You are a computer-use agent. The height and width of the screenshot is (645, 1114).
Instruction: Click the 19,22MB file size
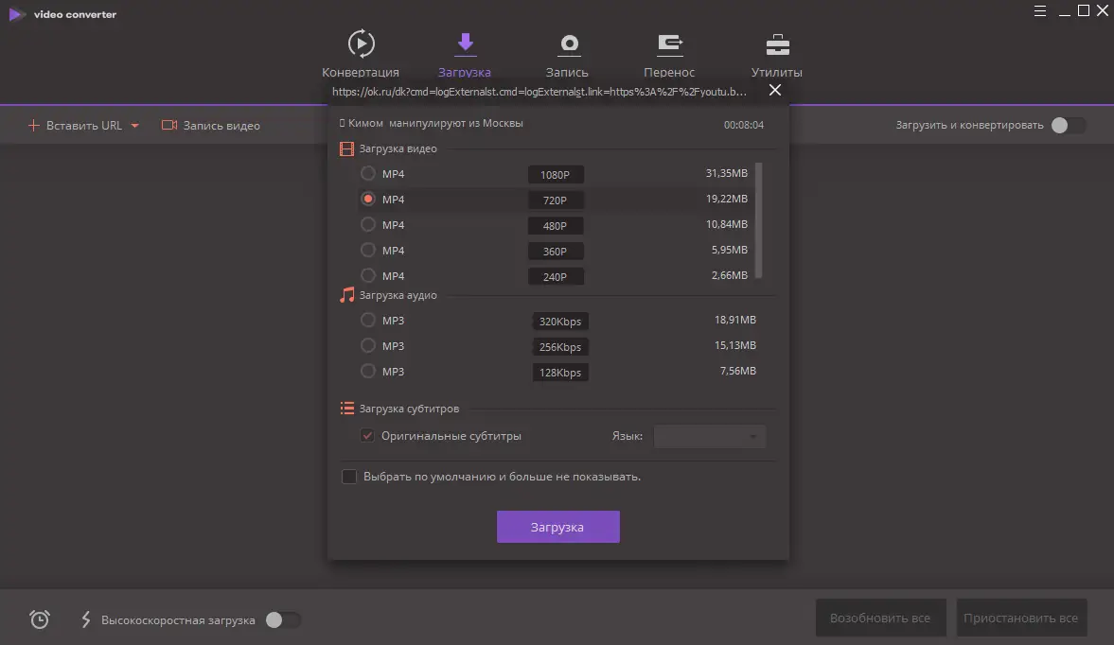coord(727,199)
